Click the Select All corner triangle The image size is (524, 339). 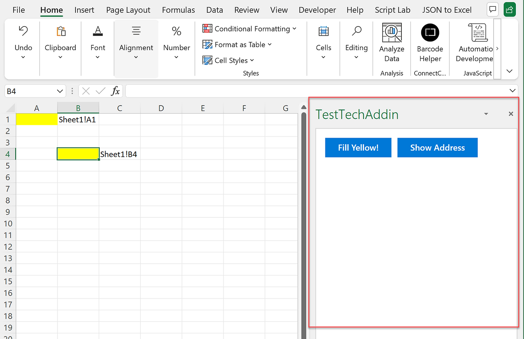pyautogui.click(x=11, y=108)
